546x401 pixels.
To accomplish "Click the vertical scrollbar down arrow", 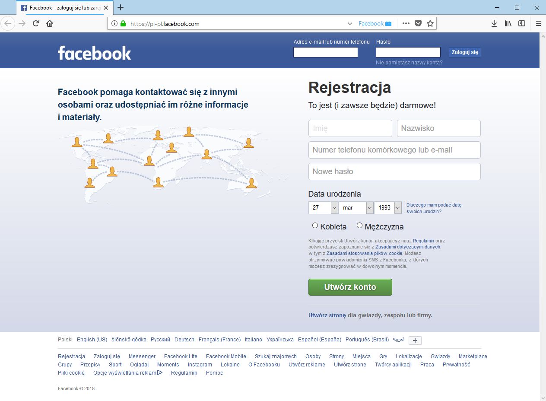I will click(543, 398).
